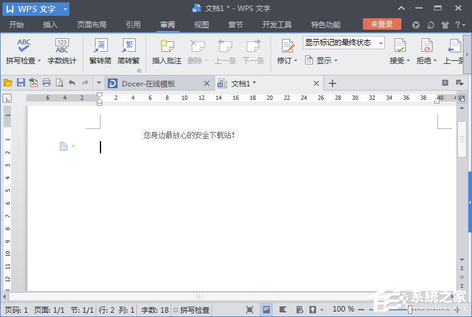Expand the 显示 dropdown menu
Image resolution: width=472 pixels, height=317 pixels.
coord(335,60)
